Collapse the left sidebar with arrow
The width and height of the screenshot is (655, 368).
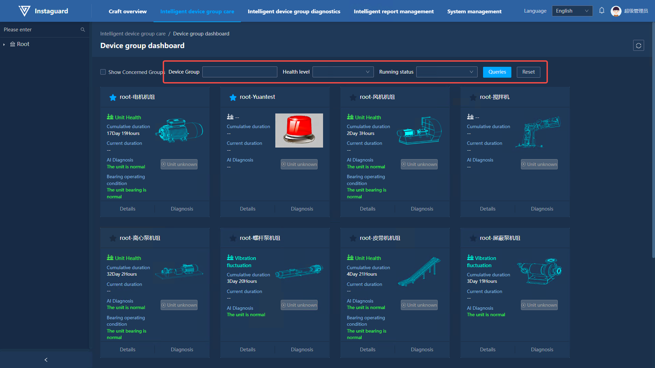tap(46, 360)
